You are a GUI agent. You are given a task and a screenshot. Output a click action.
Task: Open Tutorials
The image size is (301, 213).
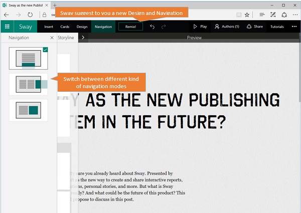tap(277, 27)
